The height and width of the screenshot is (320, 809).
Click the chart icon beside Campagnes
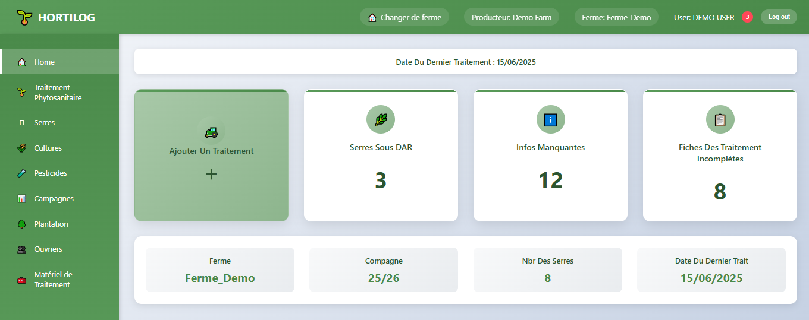click(x=22, y=198)
